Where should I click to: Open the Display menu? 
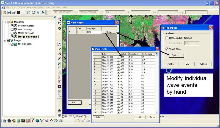pyautogui.click(x=21, y=7)
